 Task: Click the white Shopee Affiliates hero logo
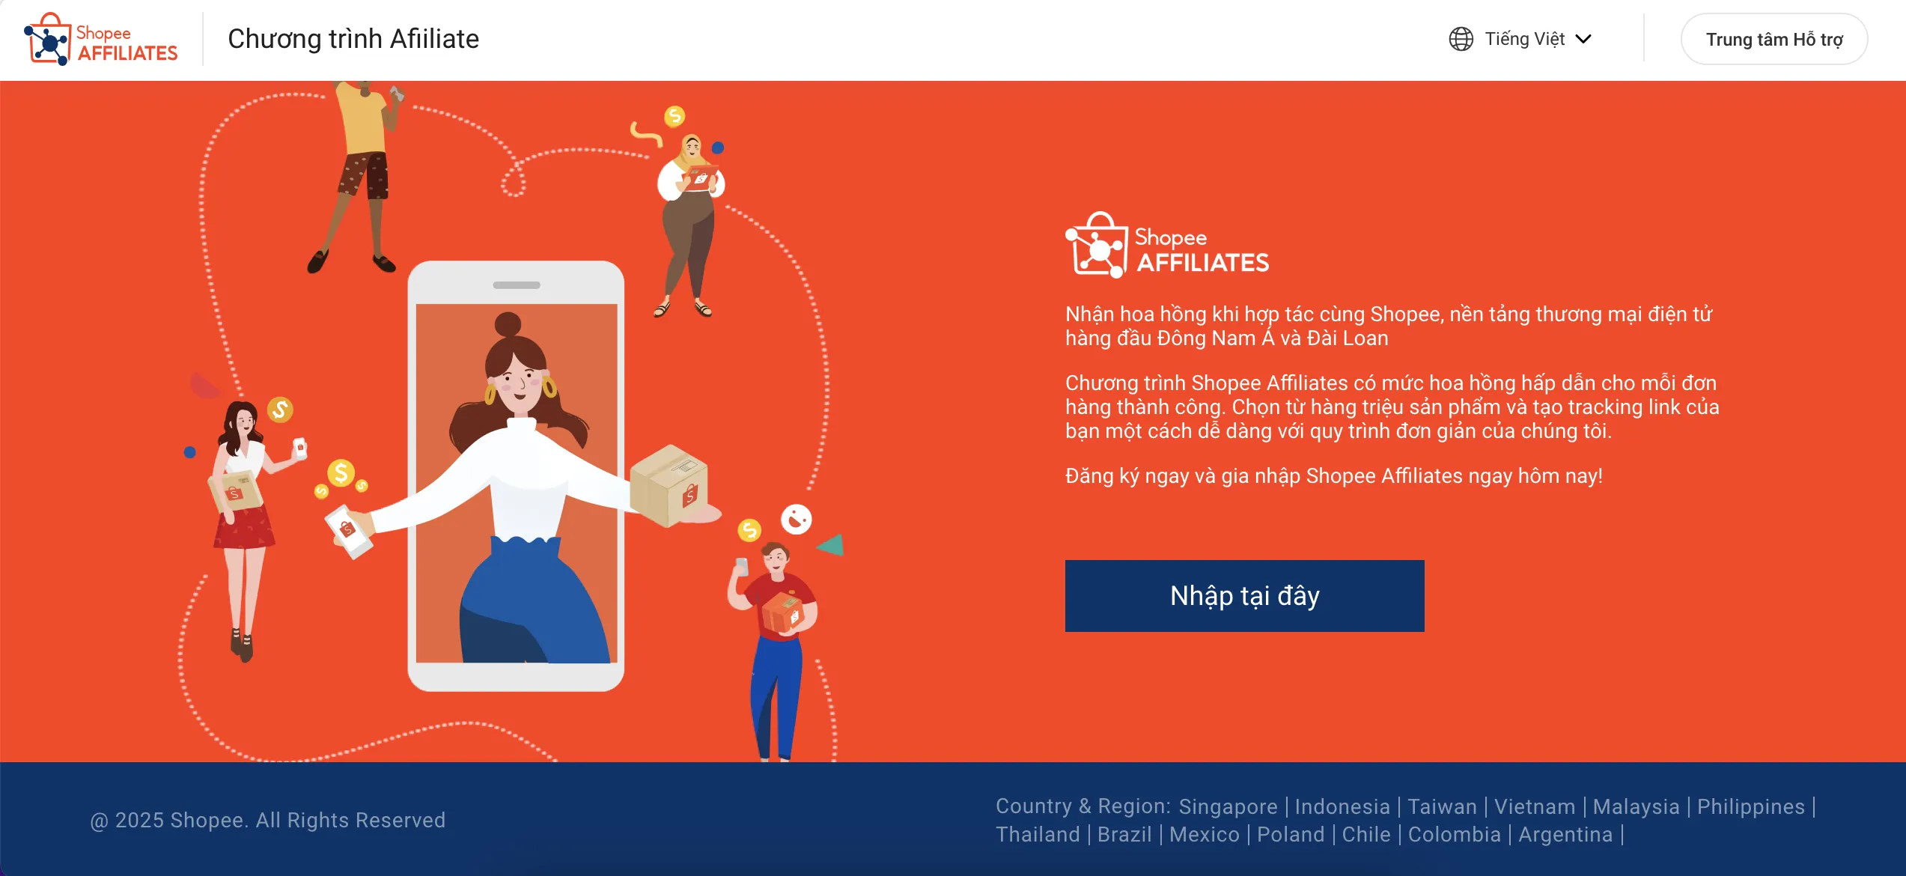coord(1167,245)
